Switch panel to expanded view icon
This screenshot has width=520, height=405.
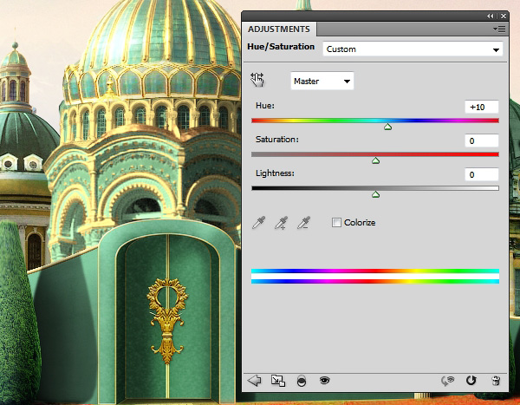[x=277, y=380]
